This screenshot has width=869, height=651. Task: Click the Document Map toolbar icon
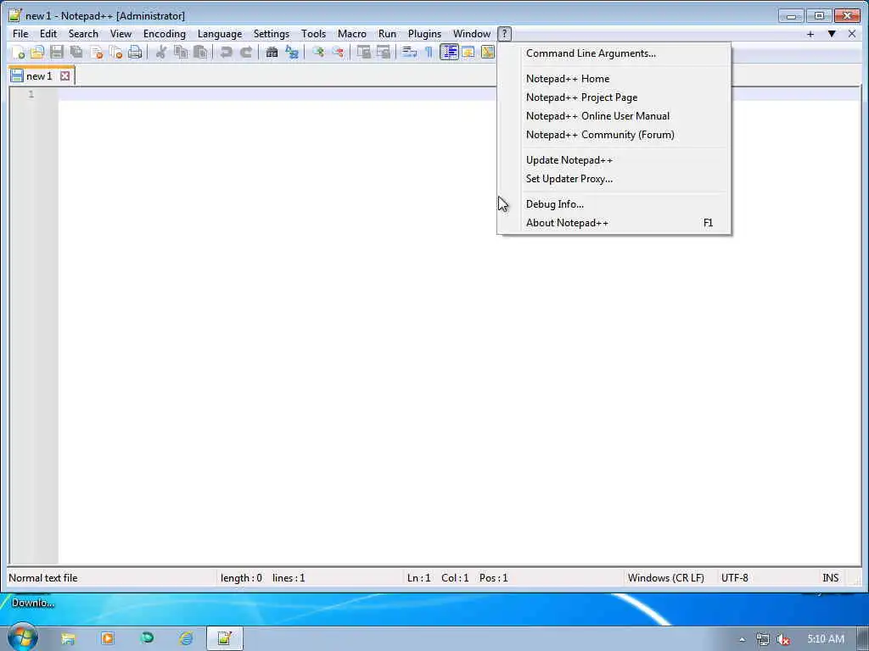(488, 53)
